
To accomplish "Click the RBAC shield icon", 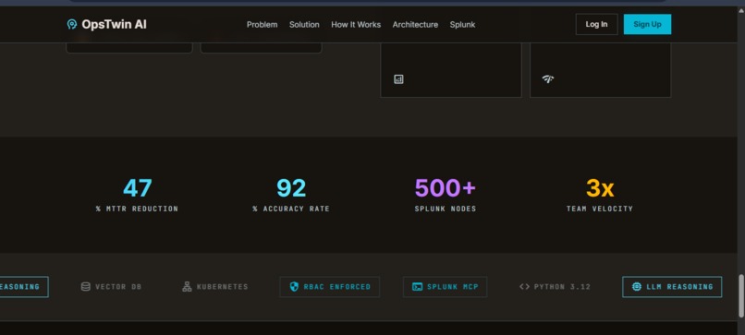I will 294,287.
